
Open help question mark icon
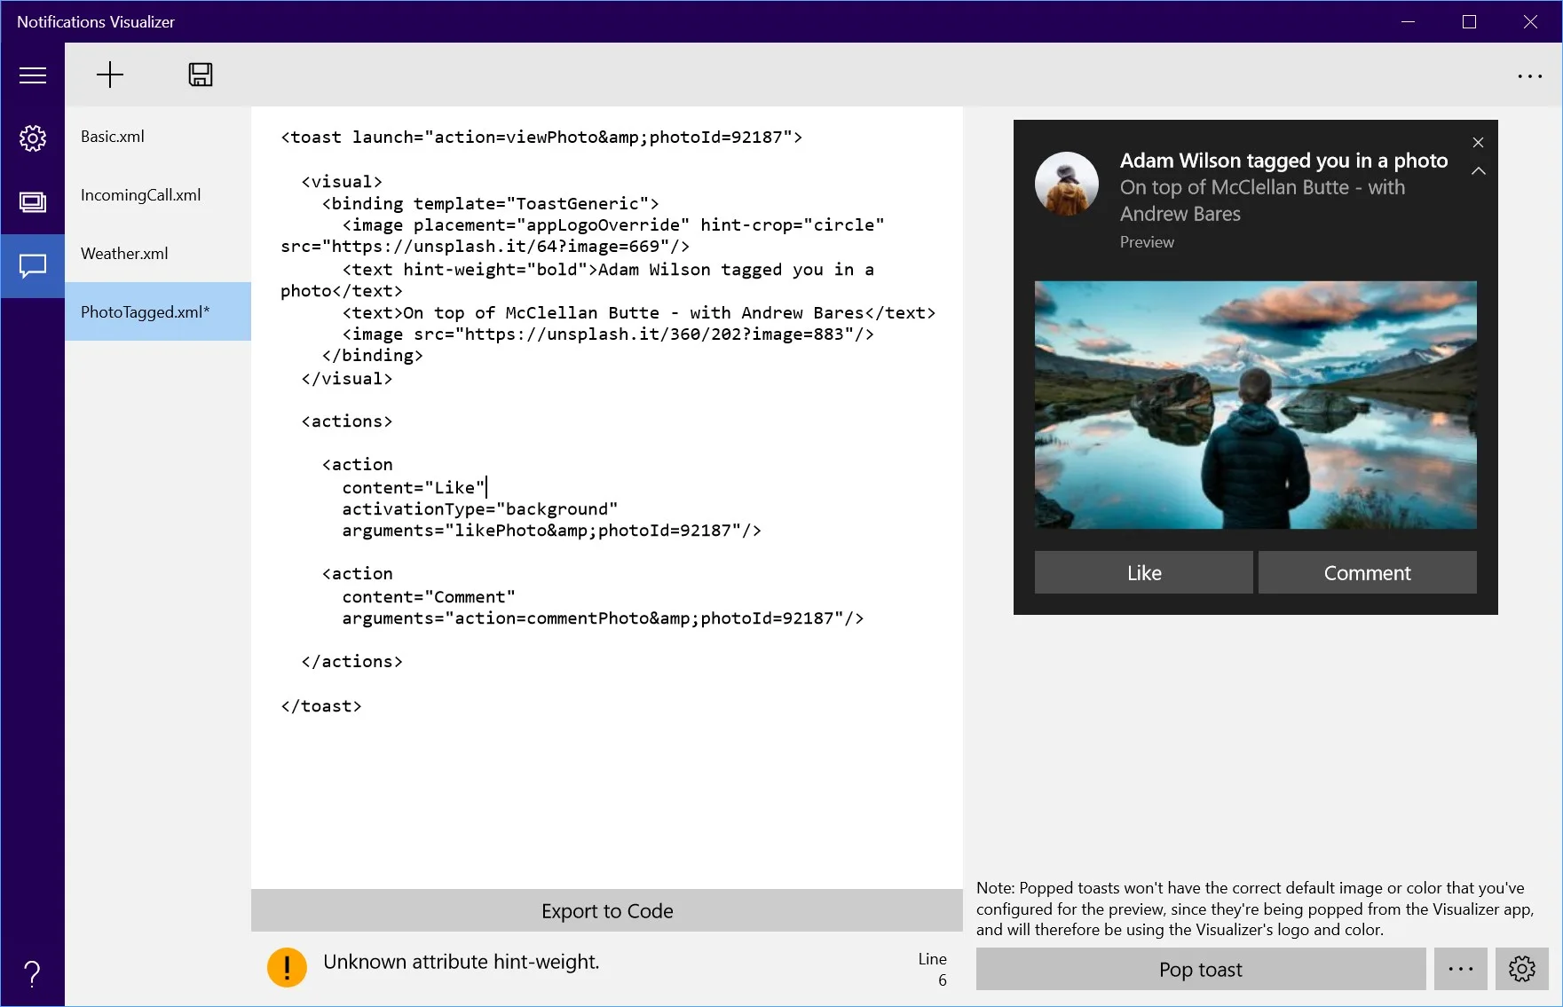click(x=33, y=974)
